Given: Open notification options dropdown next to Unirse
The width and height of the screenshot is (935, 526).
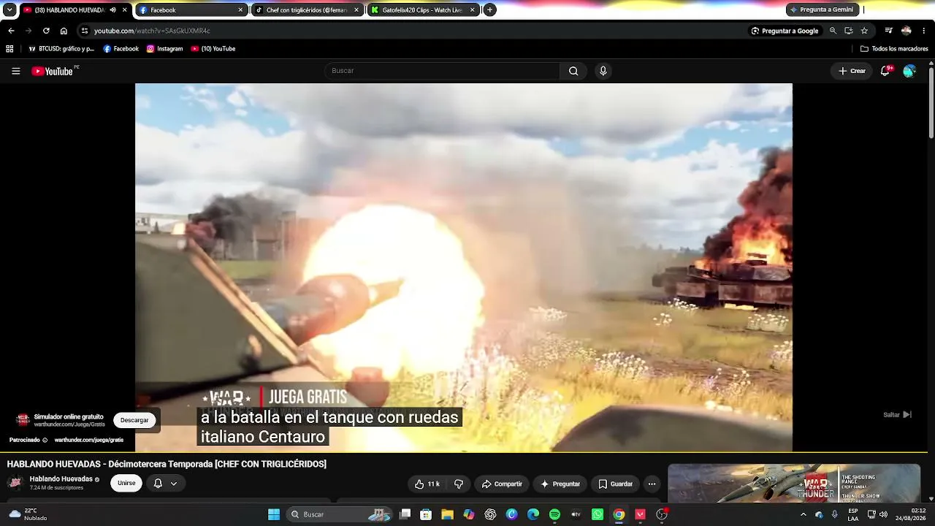Looking at the screenshot, I should [x=165, y=484].
